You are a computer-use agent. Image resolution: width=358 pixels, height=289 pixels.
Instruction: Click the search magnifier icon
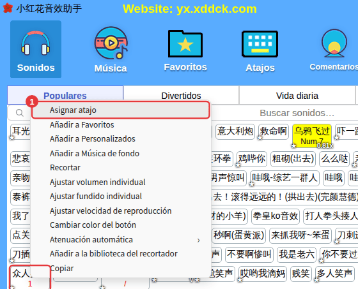[x=20, y=112]
